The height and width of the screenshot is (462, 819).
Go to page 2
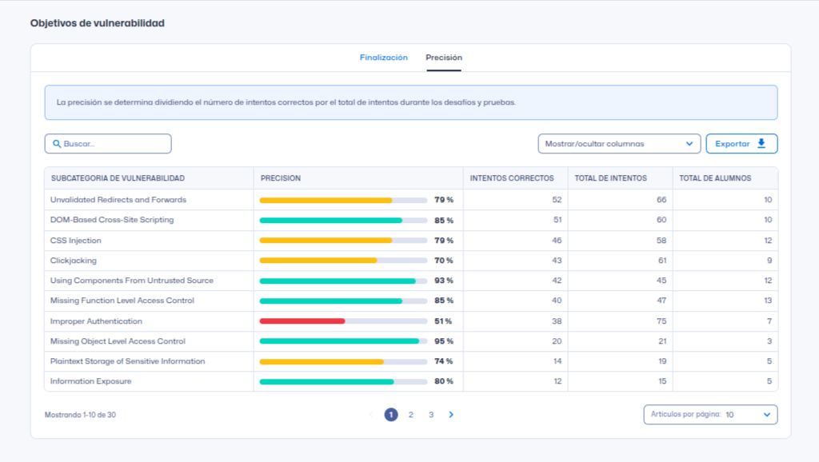click(411, 415)
